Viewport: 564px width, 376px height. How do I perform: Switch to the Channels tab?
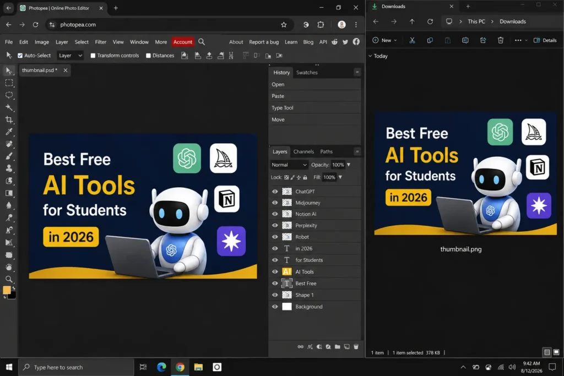[303, 152]
